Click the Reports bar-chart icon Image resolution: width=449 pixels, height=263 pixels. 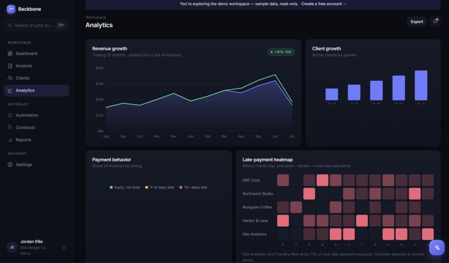[x=10, y=140]
